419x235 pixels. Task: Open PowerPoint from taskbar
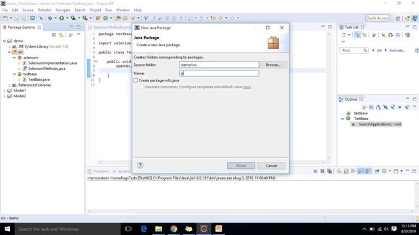219,229
